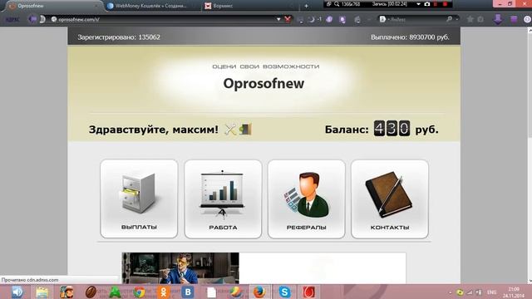Open the blank document taskbar icon
The height and width of the screenshot is (299, 532).
(212, 292)
